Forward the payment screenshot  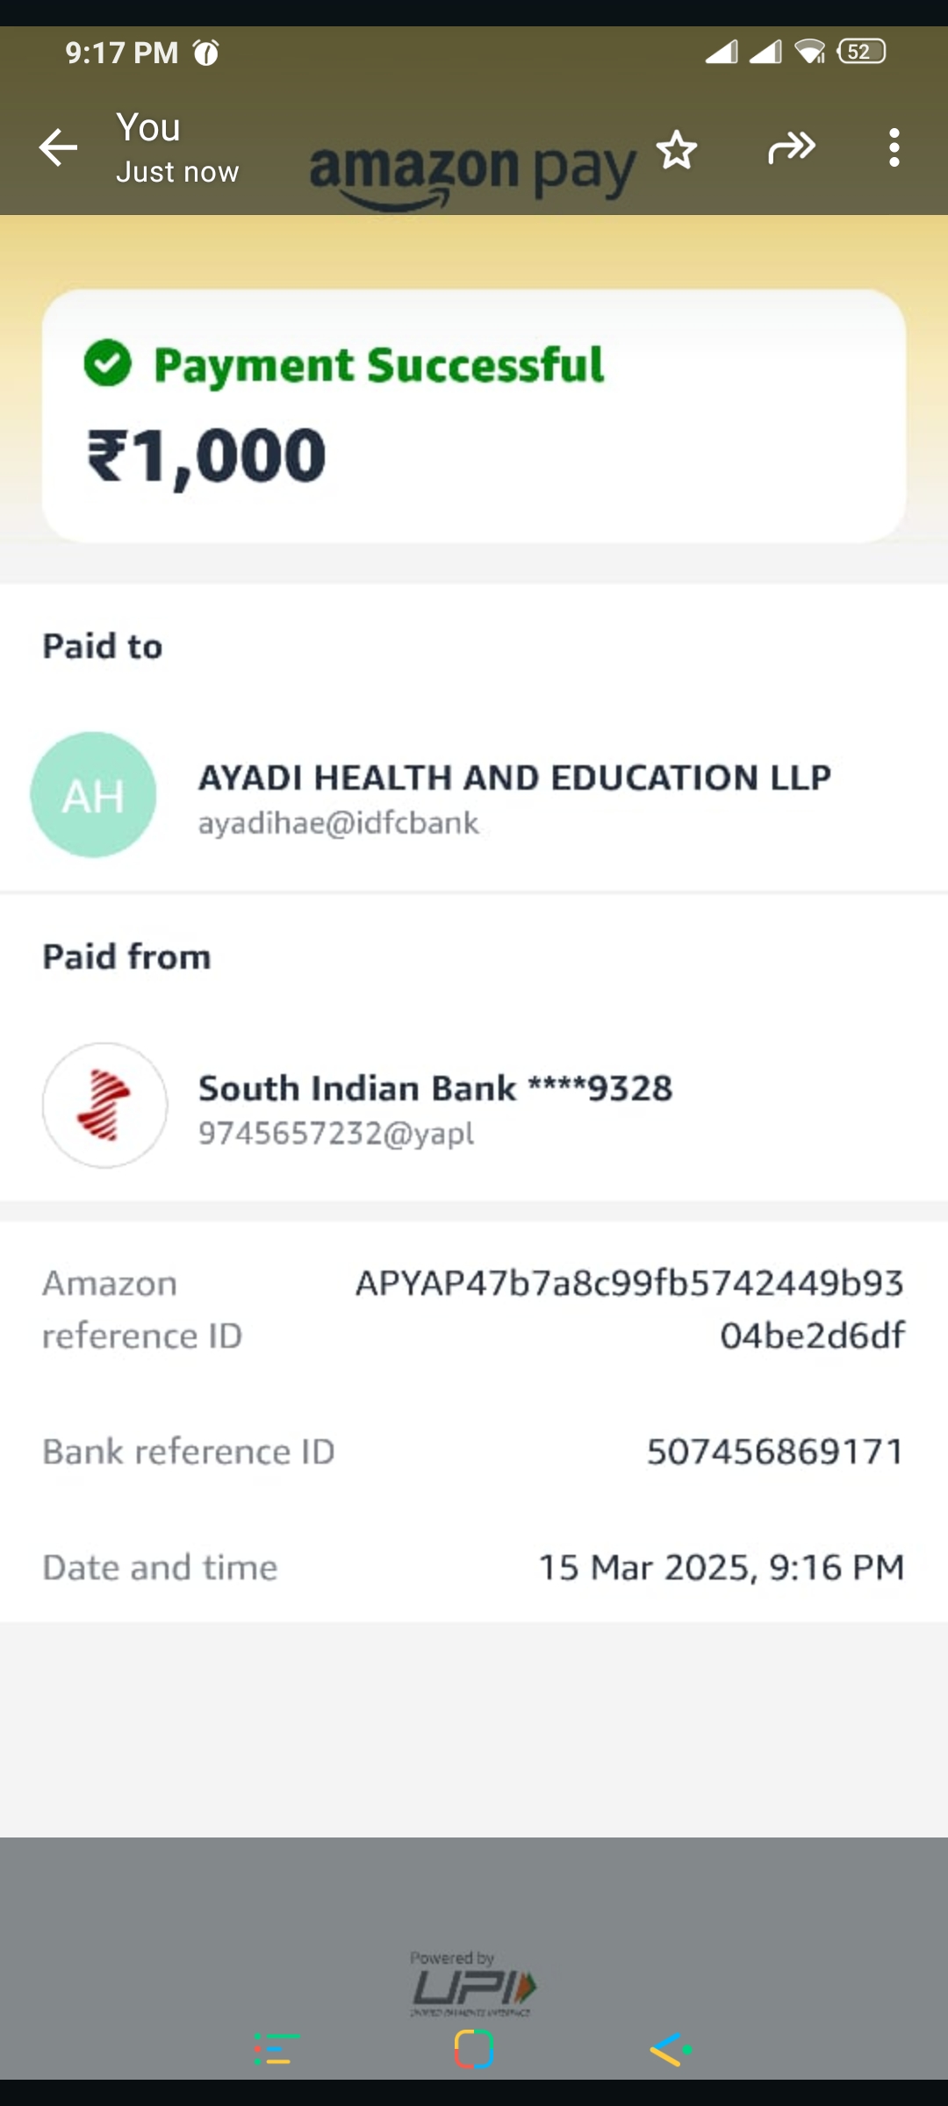point(792,147)
